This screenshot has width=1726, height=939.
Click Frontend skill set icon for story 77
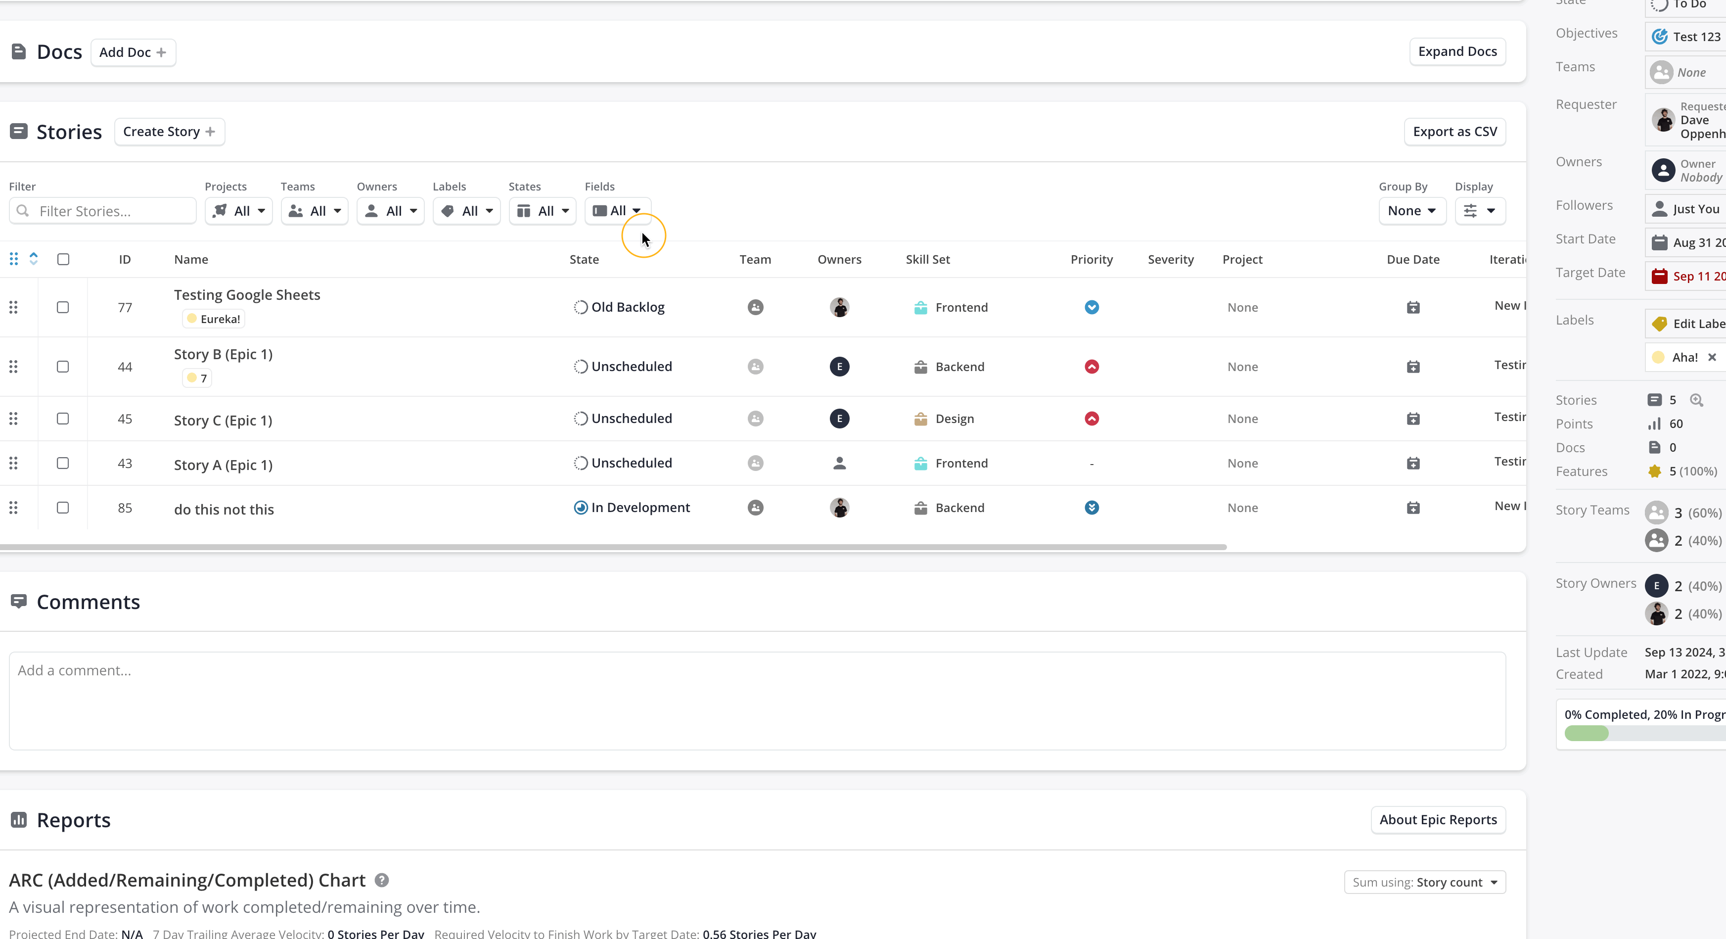tap(921, 307)
